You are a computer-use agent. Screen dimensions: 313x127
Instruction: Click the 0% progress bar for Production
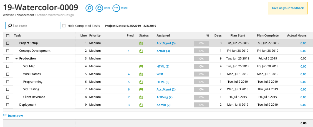(201, 59)
